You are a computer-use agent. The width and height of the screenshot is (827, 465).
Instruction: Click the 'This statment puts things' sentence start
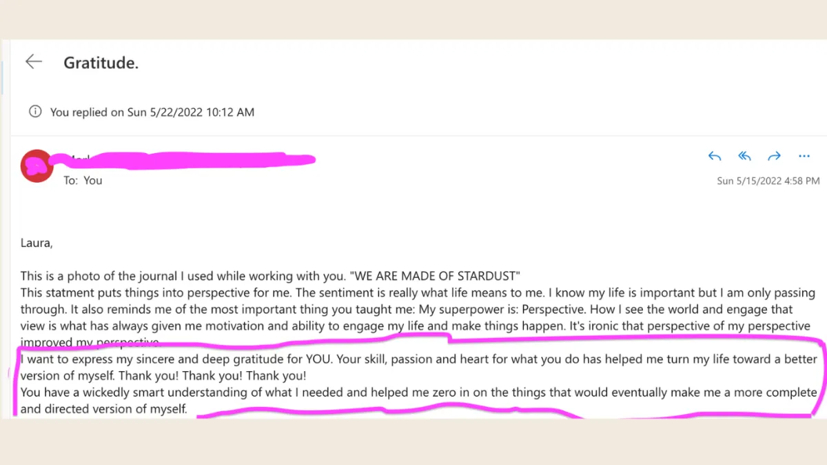87,293
